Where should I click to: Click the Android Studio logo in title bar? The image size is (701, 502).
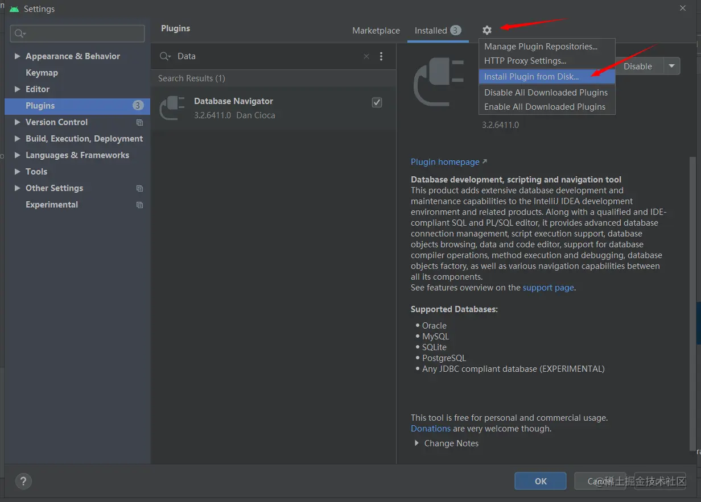tap(14, 9)
